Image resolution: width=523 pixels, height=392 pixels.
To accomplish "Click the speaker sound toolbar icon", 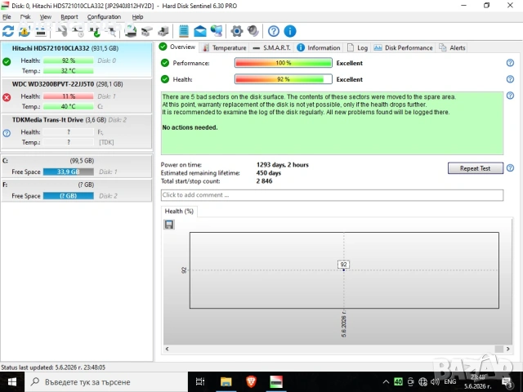I will pos(253,31).
